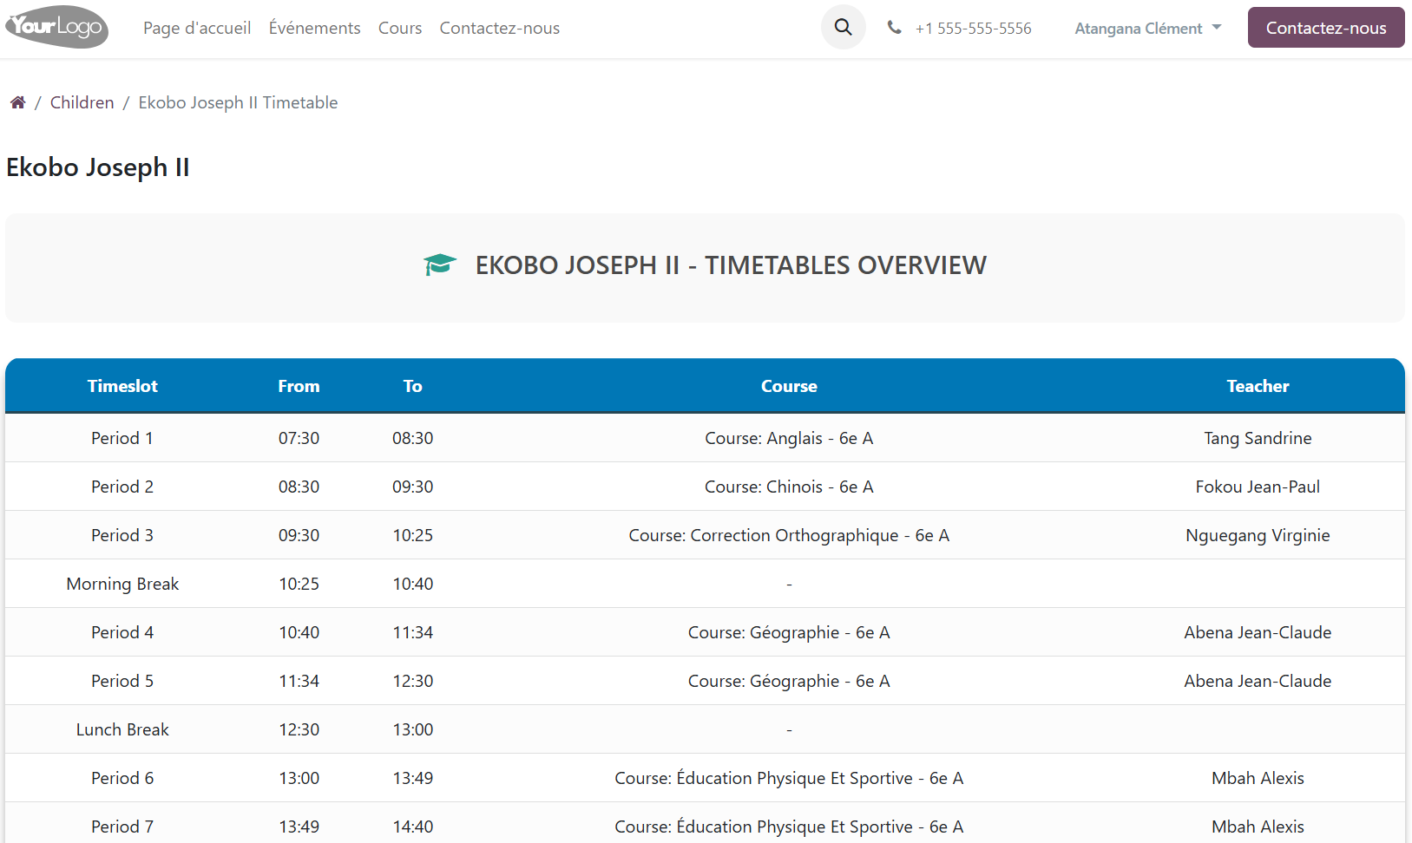The image size is (1412, 843).
Task: Go back to the Children breadcrumb
Action: [x=82, y=102]
